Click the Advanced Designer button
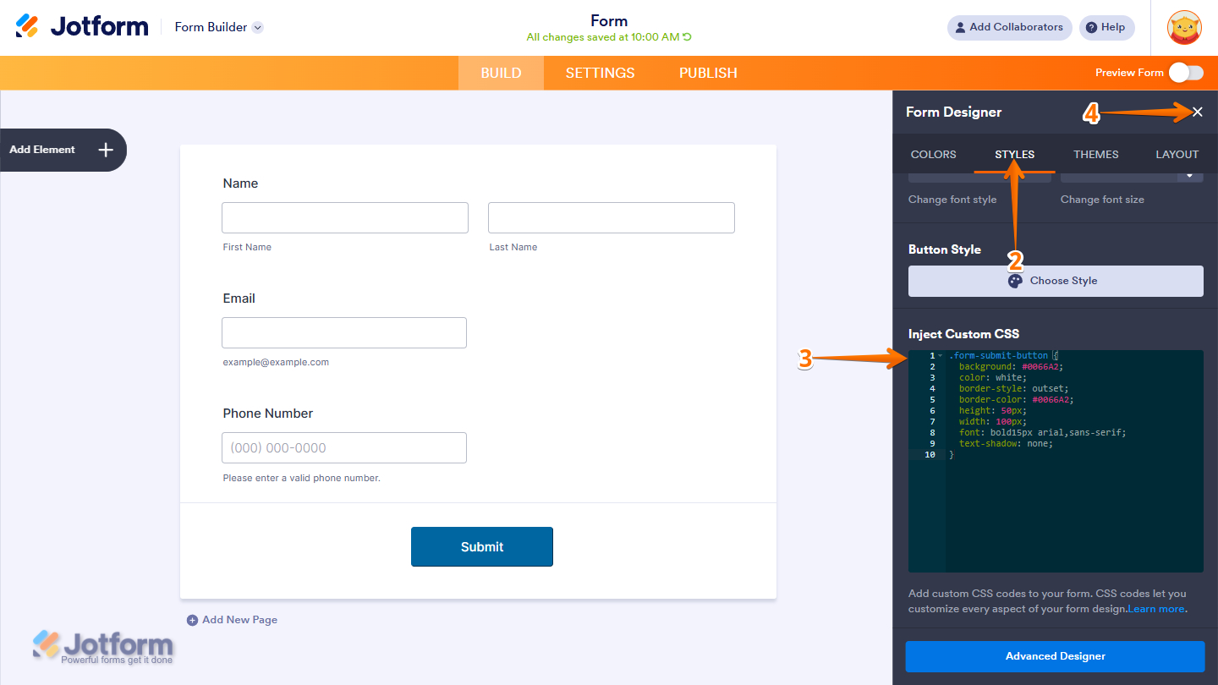Image resolution: width=1218 pixels, height=685 pixels. point(1055,656)
